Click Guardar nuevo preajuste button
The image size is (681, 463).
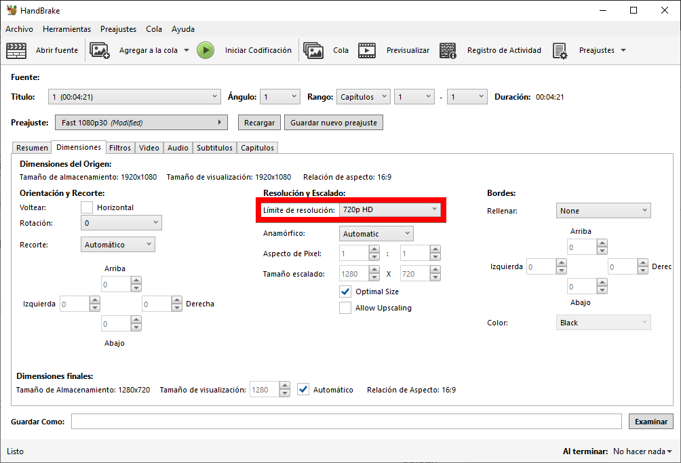point(334,123)
